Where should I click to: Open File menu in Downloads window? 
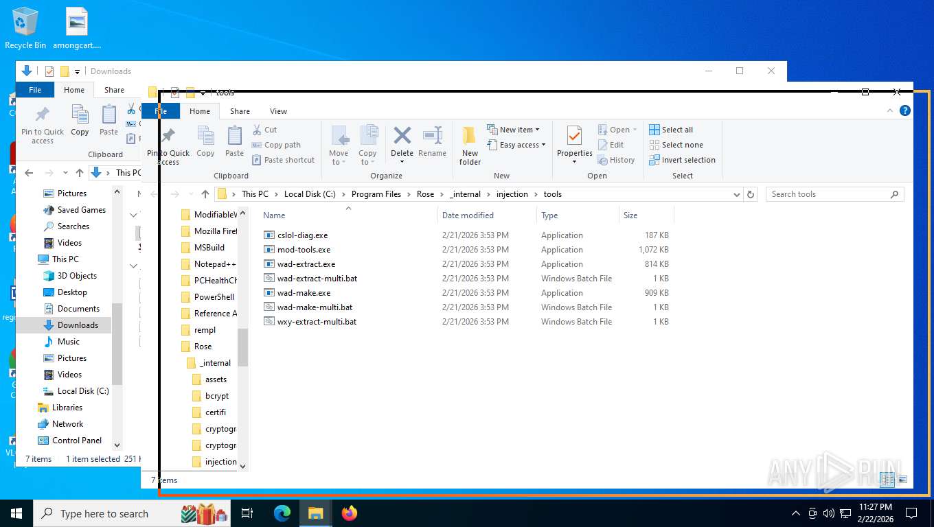pos(35,90)
